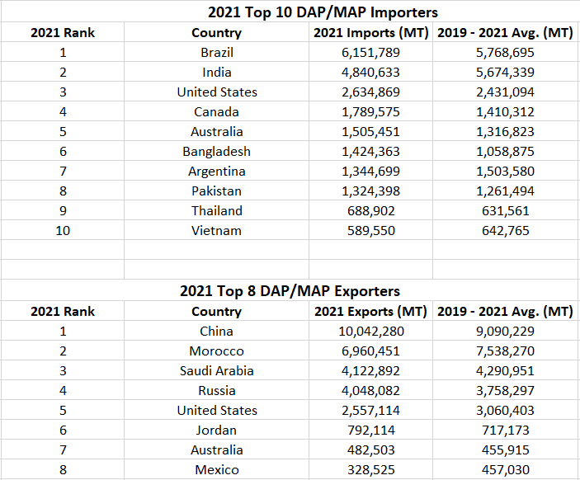Click the average value 642,765
The height and width of the screenshot is (480, 580).
pos(505,230)
